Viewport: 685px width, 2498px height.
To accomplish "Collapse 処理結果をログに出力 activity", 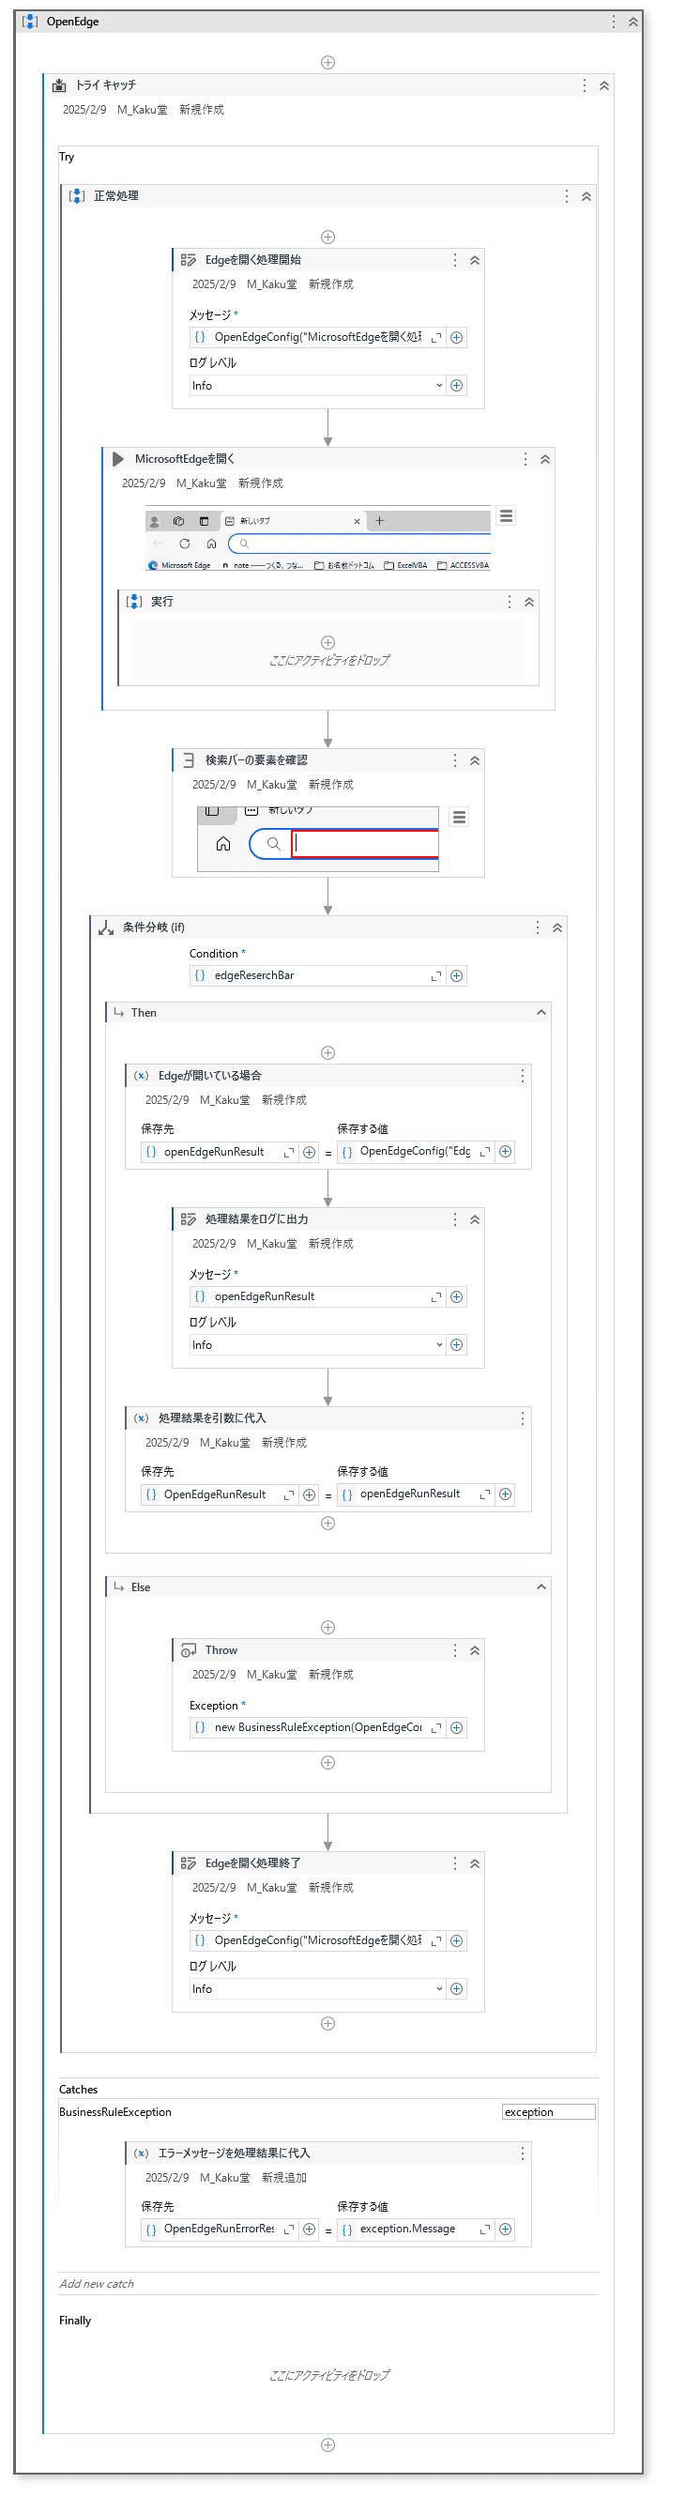I will (475, 1220).
